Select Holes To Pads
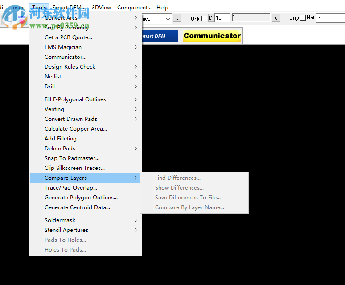Image resolution: width=345 pixels, height=285 pixels. 86,250
